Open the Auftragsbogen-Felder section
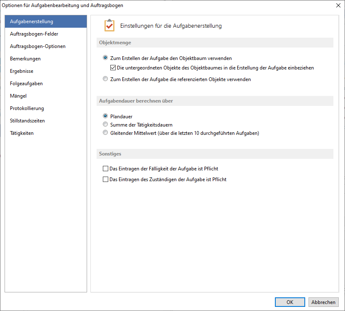This screenshot has width=345, height=311. click(46, 34)
